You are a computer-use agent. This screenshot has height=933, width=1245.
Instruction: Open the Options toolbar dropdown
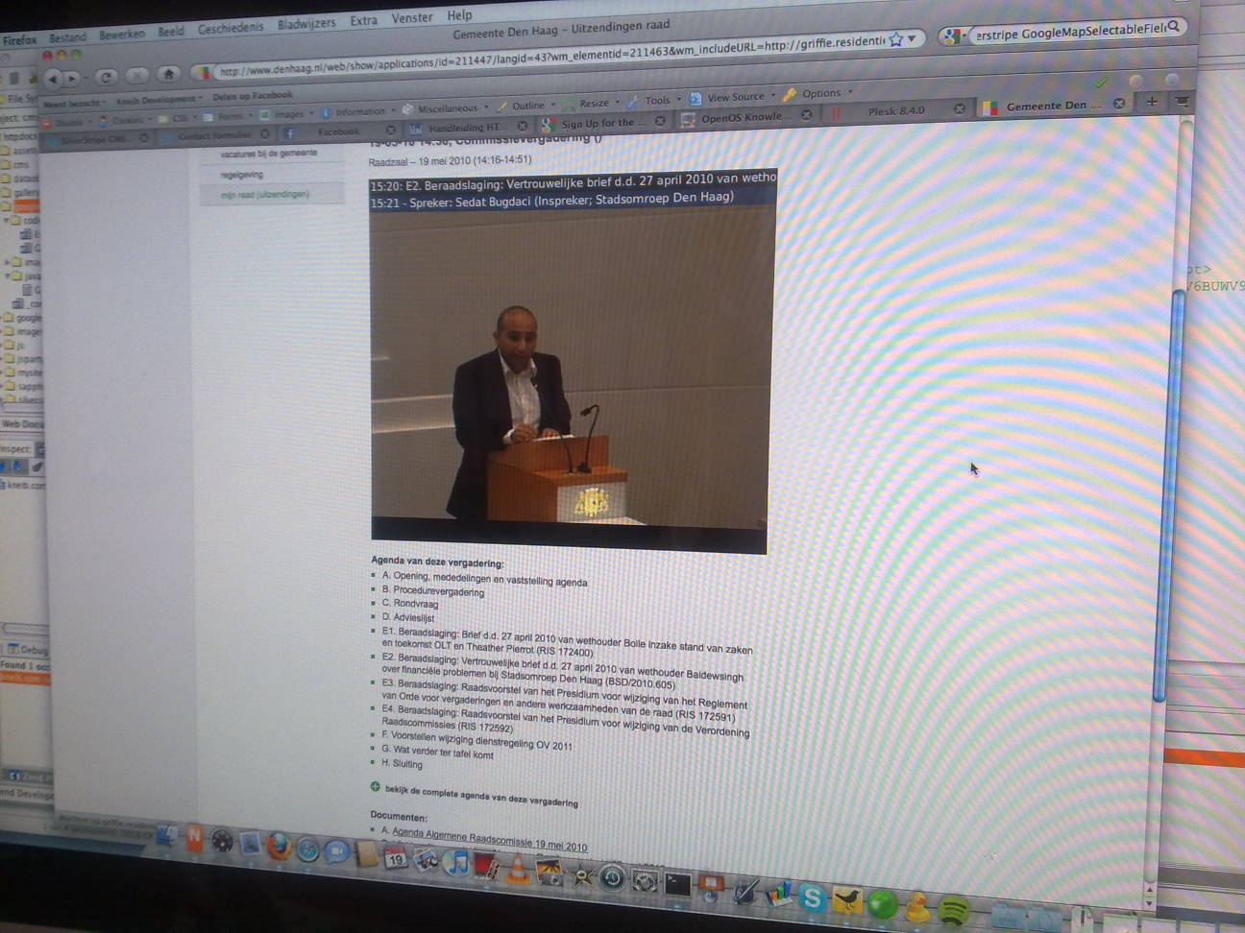(820, 93)
